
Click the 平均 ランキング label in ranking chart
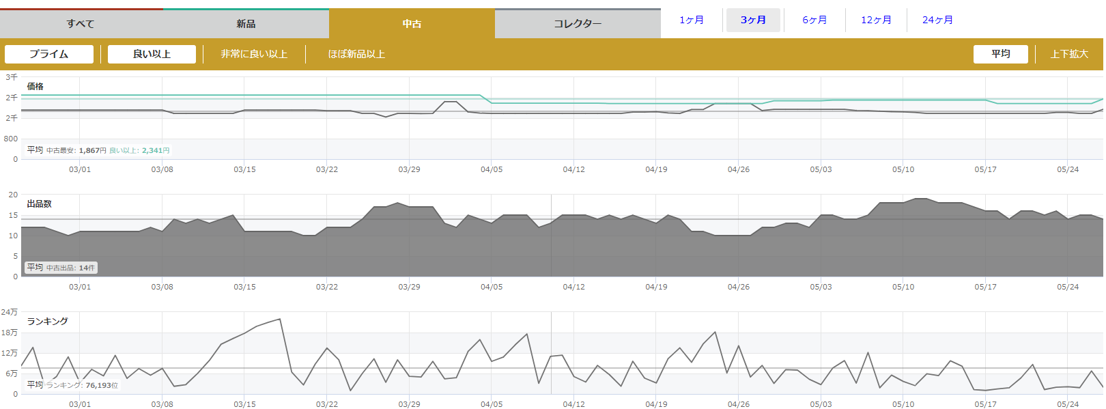tap(72, 385)
